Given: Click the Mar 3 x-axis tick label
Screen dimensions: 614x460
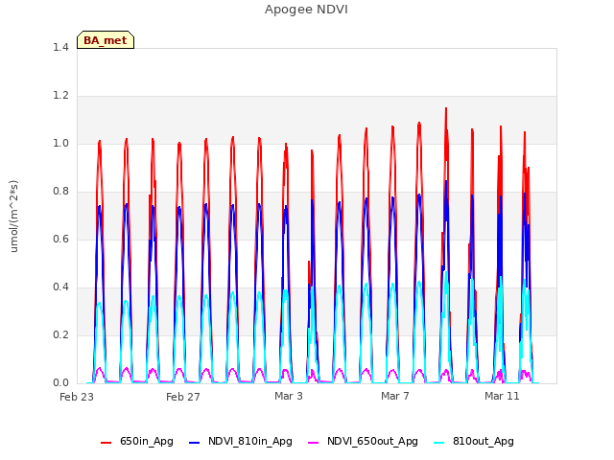Looking at the screenshot, I should (289, 396).
